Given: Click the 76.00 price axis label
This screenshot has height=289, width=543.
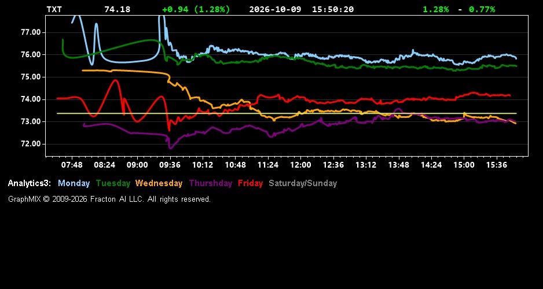Looking at the screenshot, I should (x=31, y=54).
